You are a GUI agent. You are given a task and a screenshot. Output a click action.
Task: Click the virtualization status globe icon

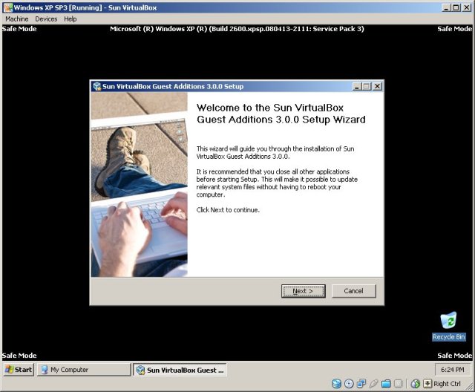(416, 384)
